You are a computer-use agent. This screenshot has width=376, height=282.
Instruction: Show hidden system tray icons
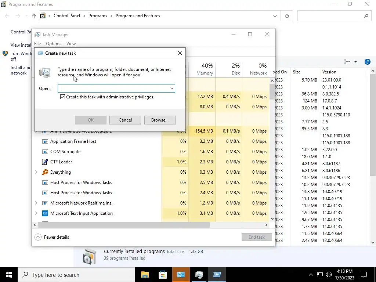point(311,275)
